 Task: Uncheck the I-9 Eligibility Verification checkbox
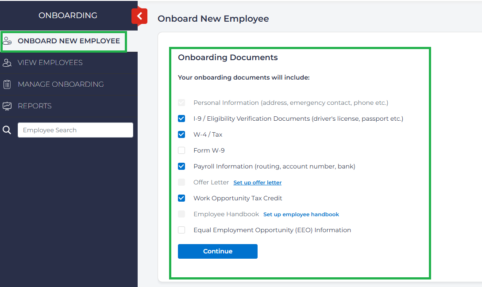(181, 119)
